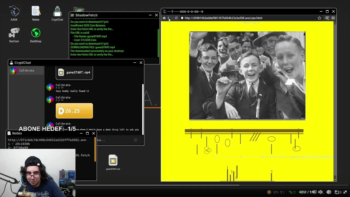The height and width of the screenshot is (197, 350).
Task: Go back in the A.N.N browser
Action: tap(169, 18)
